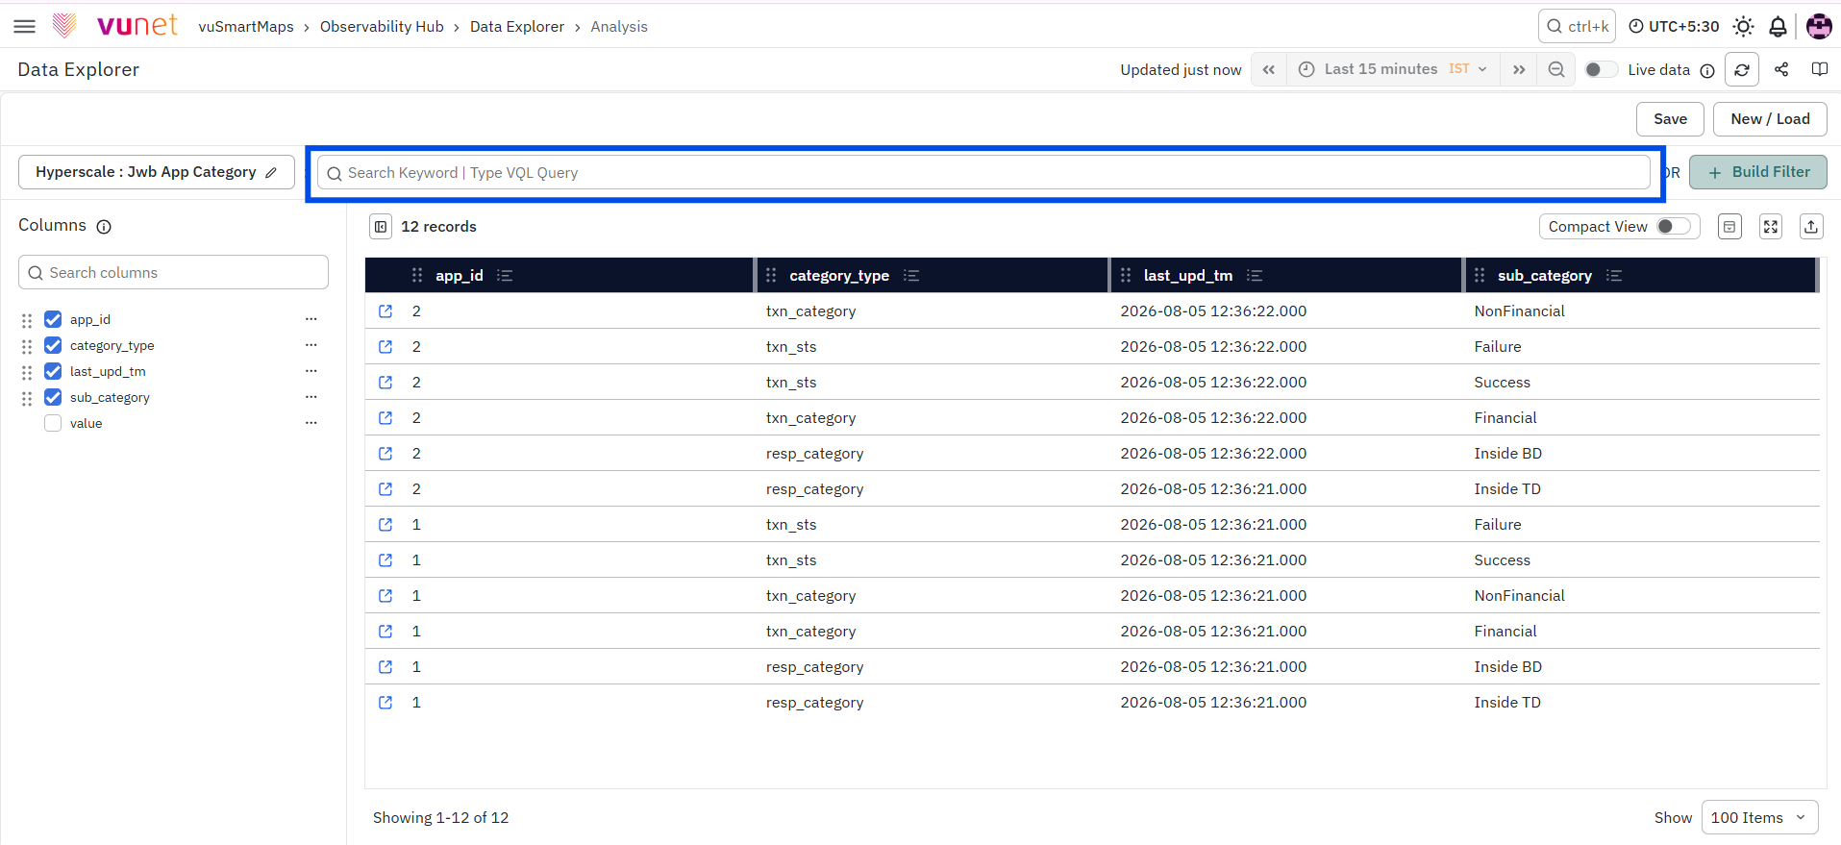Image resolution: width=1841 pixels, height=845 pixels.
Task: Click the zoom out time range icon
Action: [1556, 69]
